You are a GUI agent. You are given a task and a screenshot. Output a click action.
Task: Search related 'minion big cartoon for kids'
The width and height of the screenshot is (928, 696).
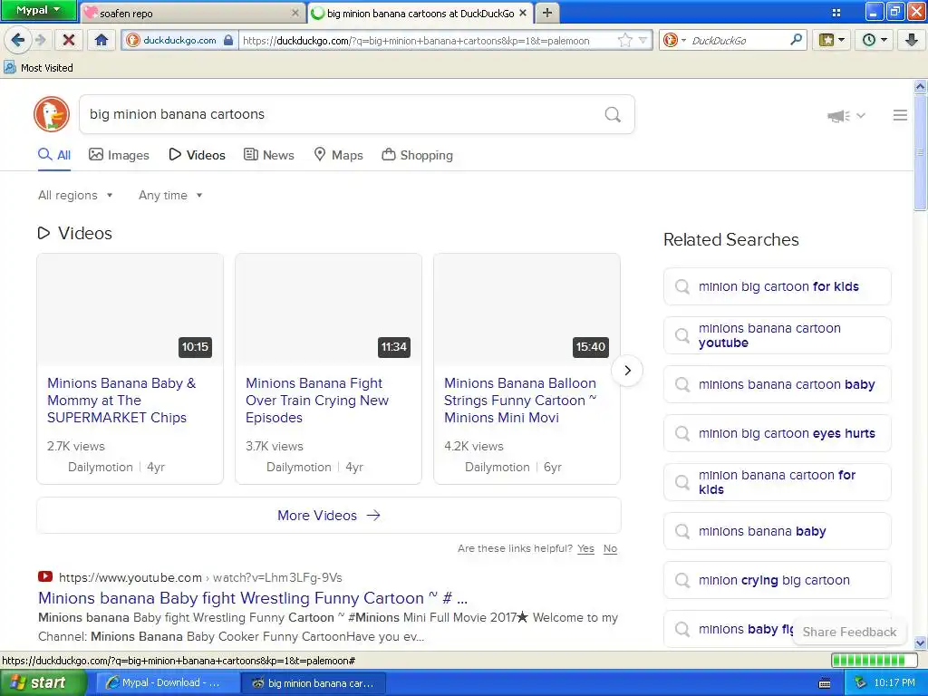click(777, 286)
